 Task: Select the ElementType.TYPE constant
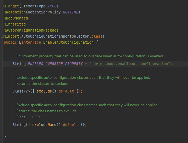coord(39,6)
